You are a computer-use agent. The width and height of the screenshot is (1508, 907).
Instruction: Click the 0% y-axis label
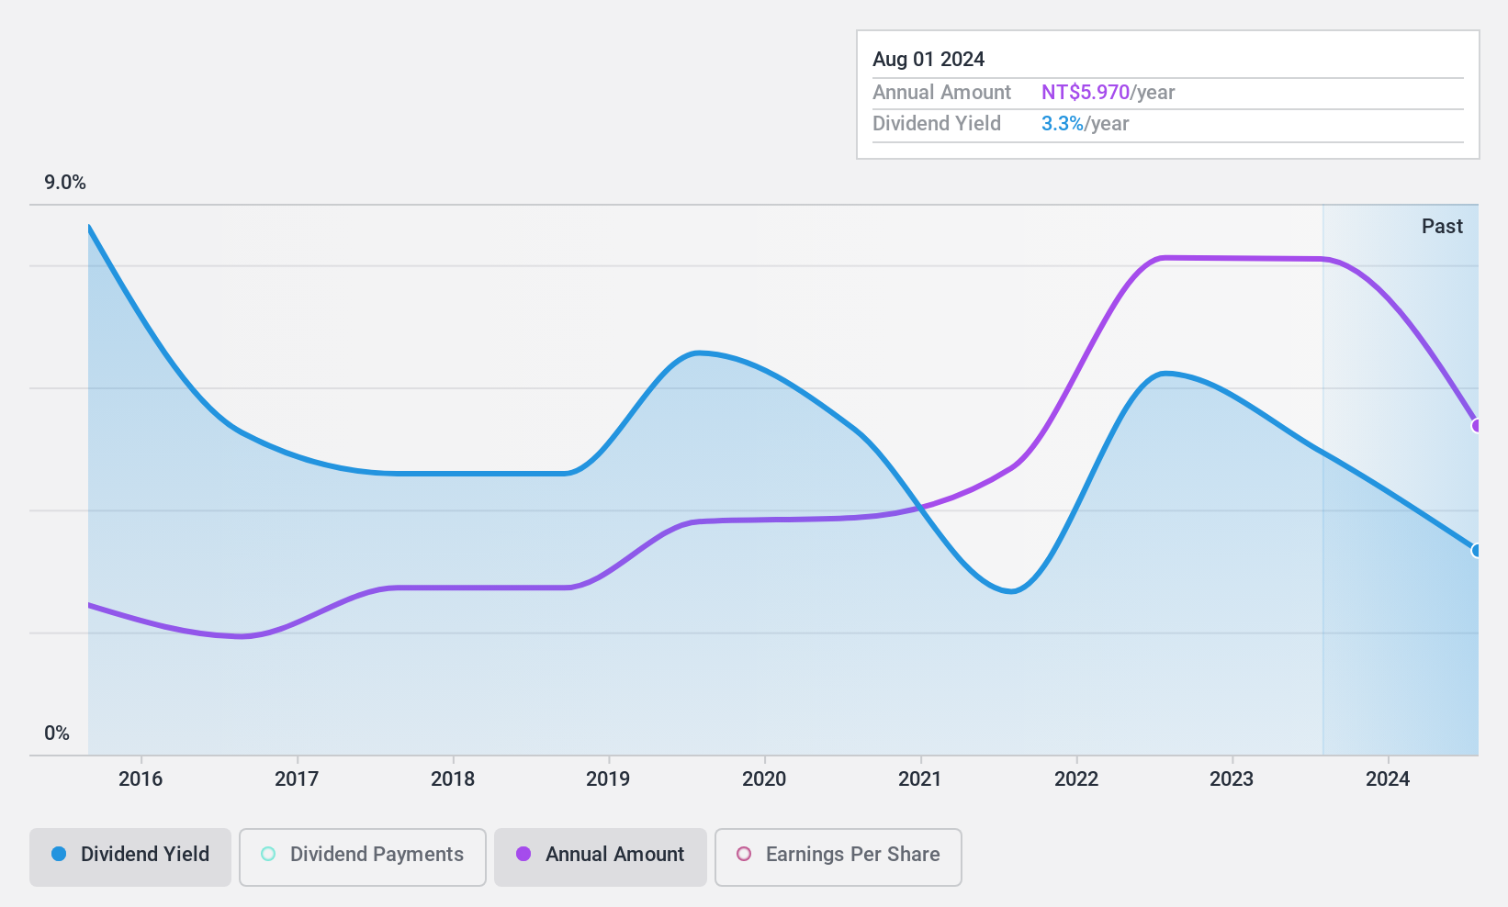57,733
